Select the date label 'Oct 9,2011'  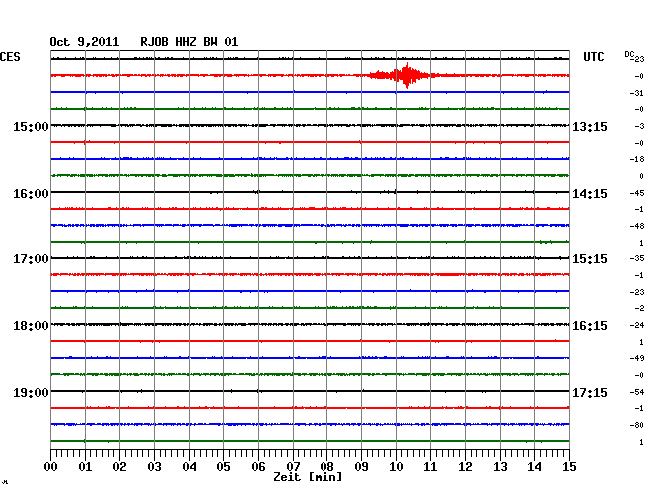pyautogui.click(x=84, y=42)
